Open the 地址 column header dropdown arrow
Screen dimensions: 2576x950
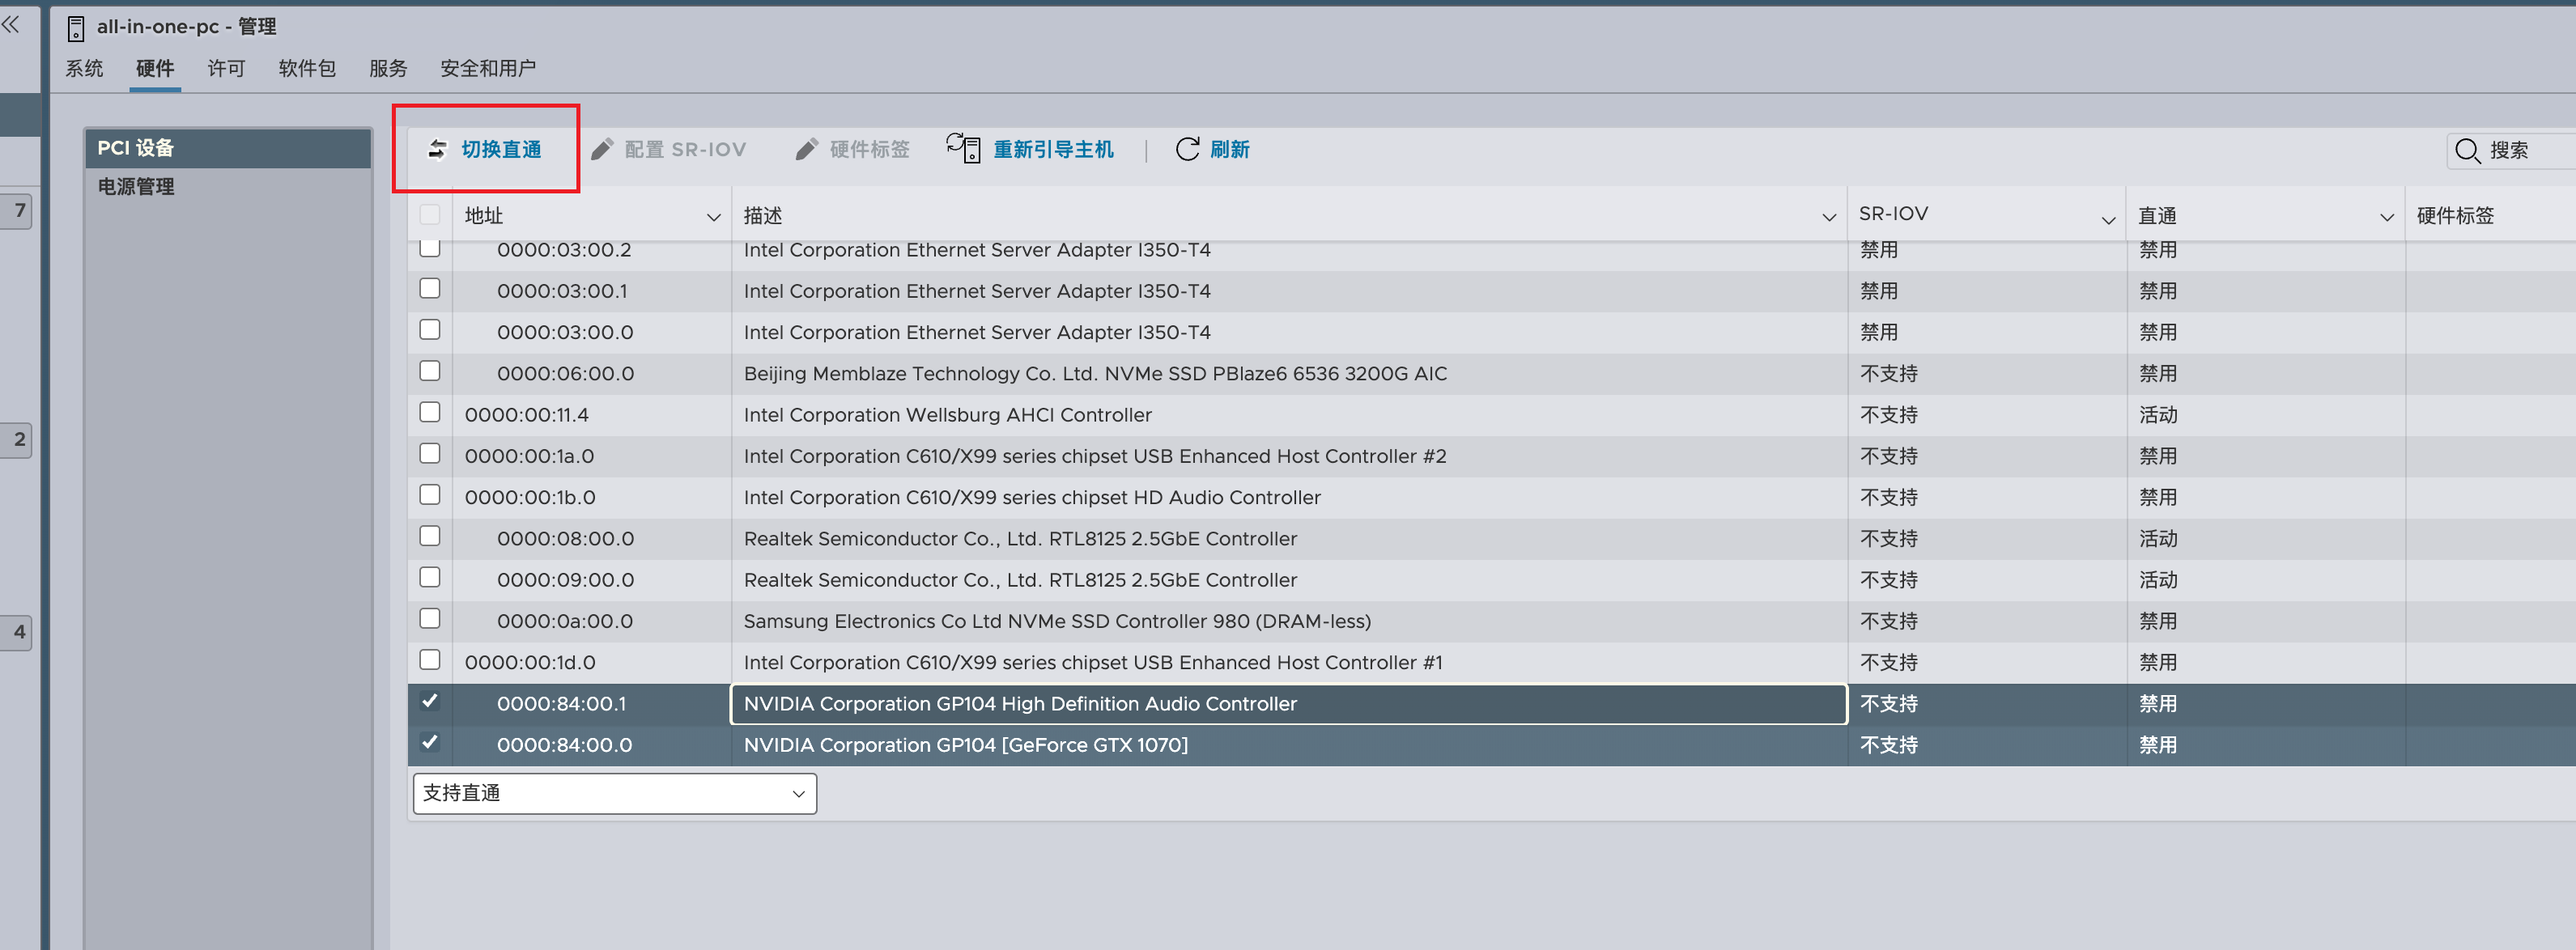713,217
